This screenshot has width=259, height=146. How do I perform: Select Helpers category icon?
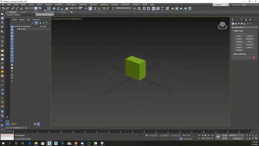[x=245, y=24]
